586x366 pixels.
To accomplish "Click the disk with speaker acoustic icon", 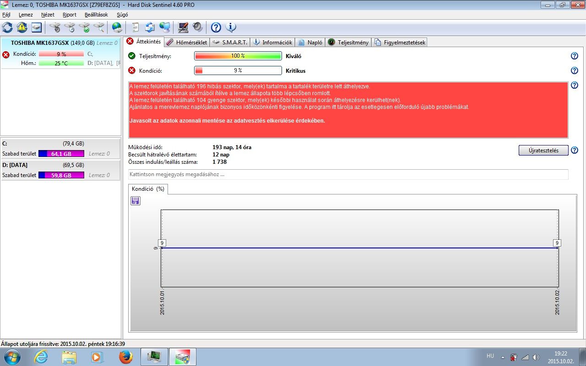I will point(55,27).
